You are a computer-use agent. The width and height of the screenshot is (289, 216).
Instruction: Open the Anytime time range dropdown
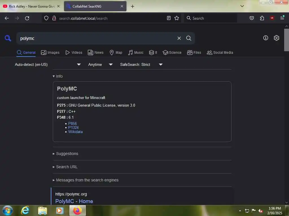coord(100,64)
